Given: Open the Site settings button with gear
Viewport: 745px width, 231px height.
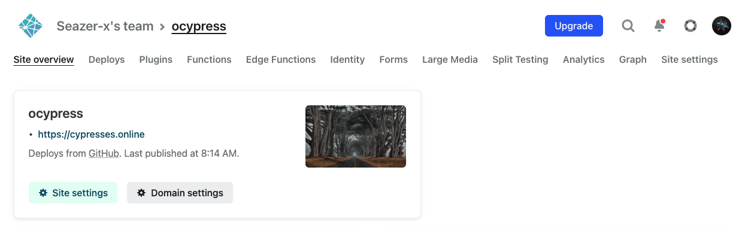Looking at the screenshot, I should coord(73,193).
